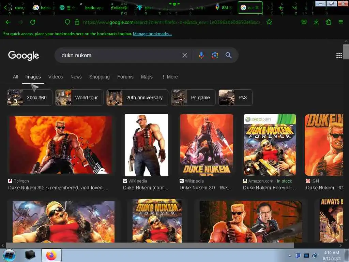The width and height of the screenshot is (349, 262).
Task: Filter images by 20th anniversary chip
Action: 137,98
